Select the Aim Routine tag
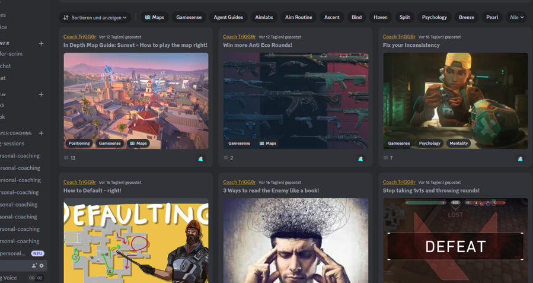 (x=298, y=17)
